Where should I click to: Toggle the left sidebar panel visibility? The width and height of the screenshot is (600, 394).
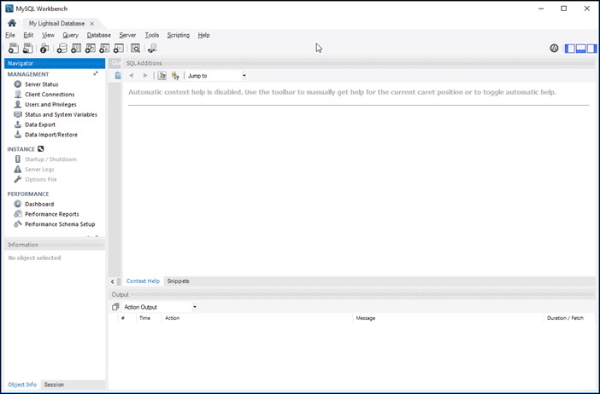point(570,49)
